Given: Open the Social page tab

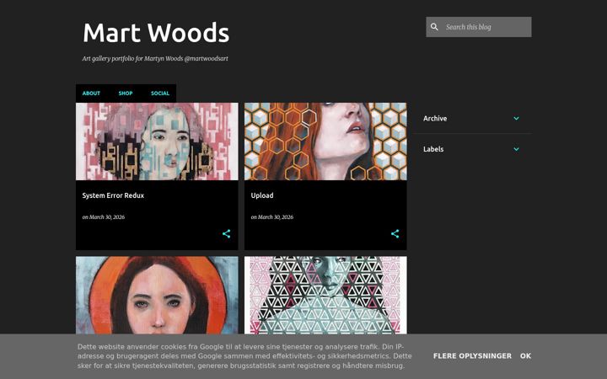Looking at the screenshot, I should [160, 93].
